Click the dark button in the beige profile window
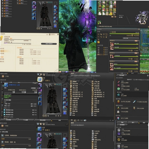Viewport: 149px width, 149px height. 49,44
